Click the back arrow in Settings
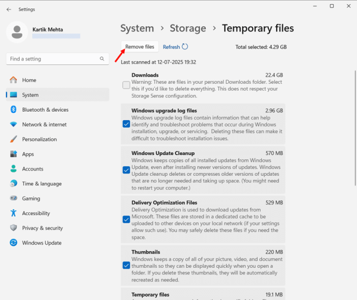 coord(9,10)
